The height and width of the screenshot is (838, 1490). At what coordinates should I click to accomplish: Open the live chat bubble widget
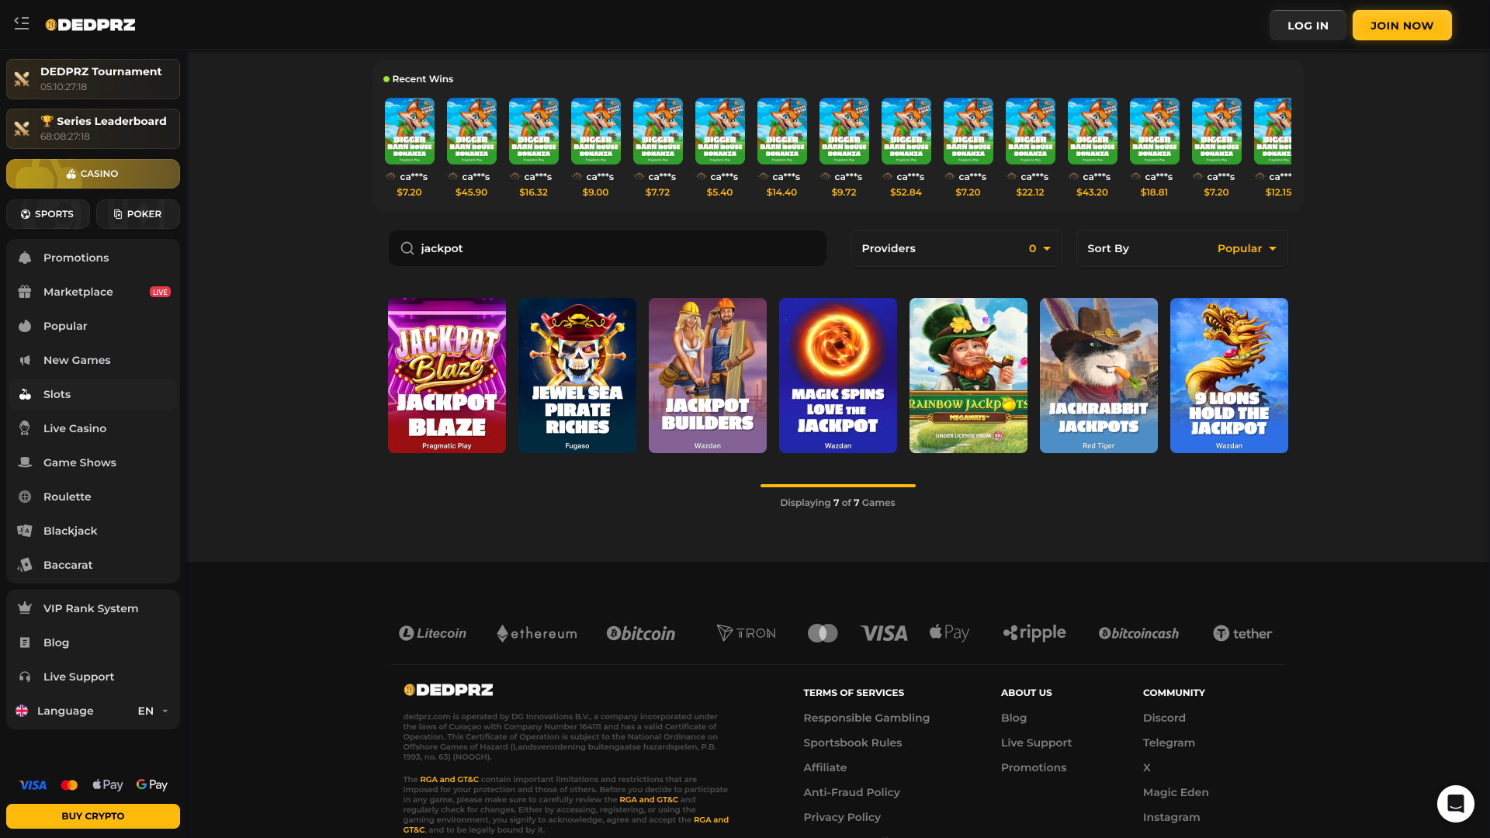click(x=1455, y=804)
